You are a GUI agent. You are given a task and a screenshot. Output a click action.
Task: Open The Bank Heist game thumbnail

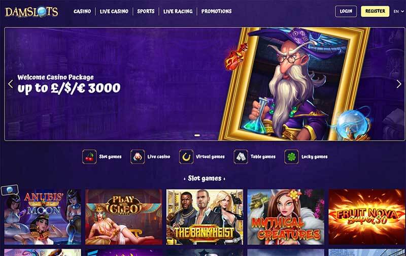pyautogui.click(x=205, y=217)
